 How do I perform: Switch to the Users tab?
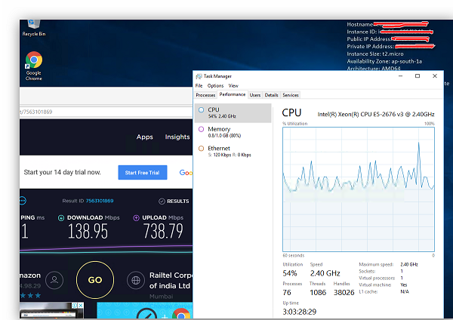(255, 95)
